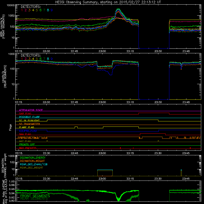Click the DECIMATION_ENERGY legend entry
204x204 pixels.
click(33, 158)
